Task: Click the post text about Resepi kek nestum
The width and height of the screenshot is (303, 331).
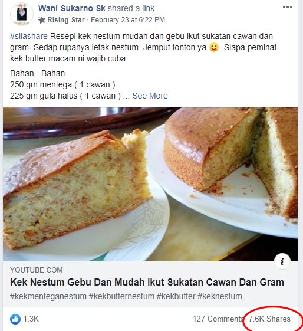Action: click(143, 48)
